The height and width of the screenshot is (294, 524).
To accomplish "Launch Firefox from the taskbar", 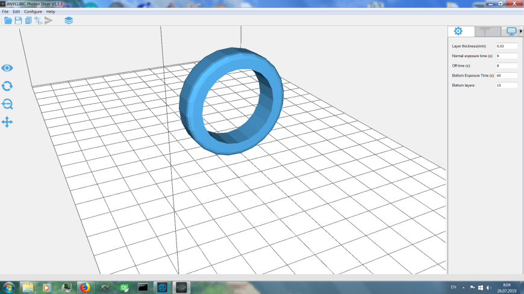I will 85,287.
